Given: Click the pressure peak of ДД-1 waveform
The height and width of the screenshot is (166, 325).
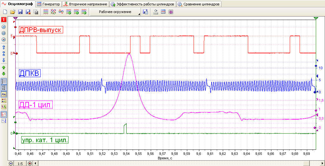Looking at the screenshot, I should (x=129, y=54).
